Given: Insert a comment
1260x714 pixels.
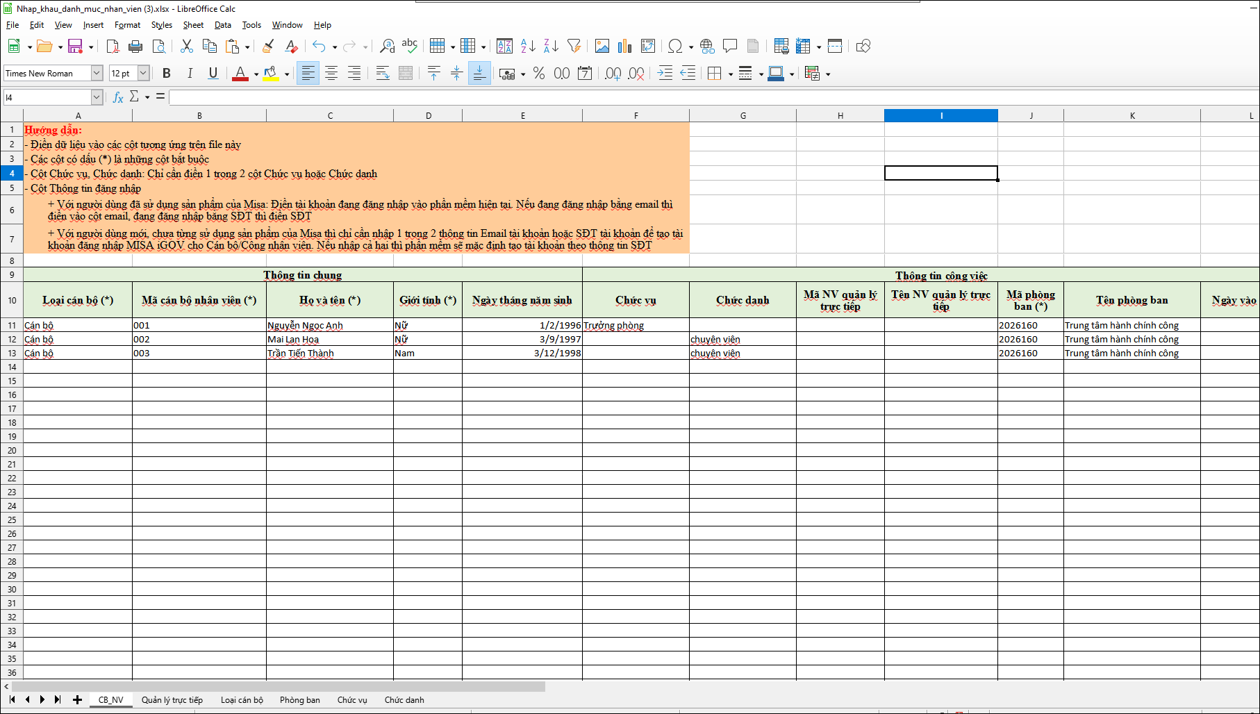Looking at the screenshot, I should tap(730, 47).
